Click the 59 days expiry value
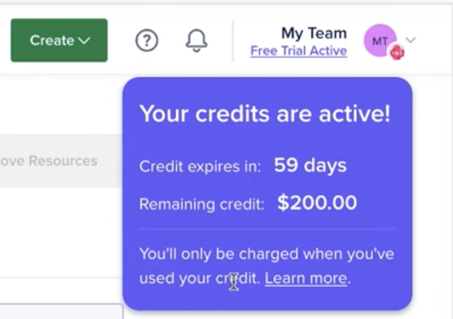The height and width of the screenshot is (319, 453). 310,166
